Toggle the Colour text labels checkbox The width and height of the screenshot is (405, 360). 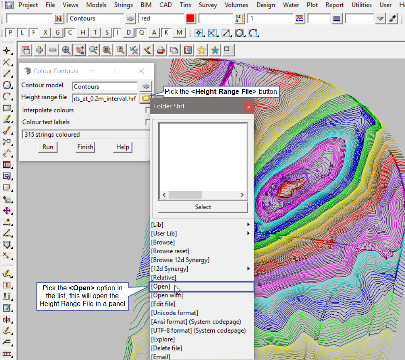tap(147, 122)
